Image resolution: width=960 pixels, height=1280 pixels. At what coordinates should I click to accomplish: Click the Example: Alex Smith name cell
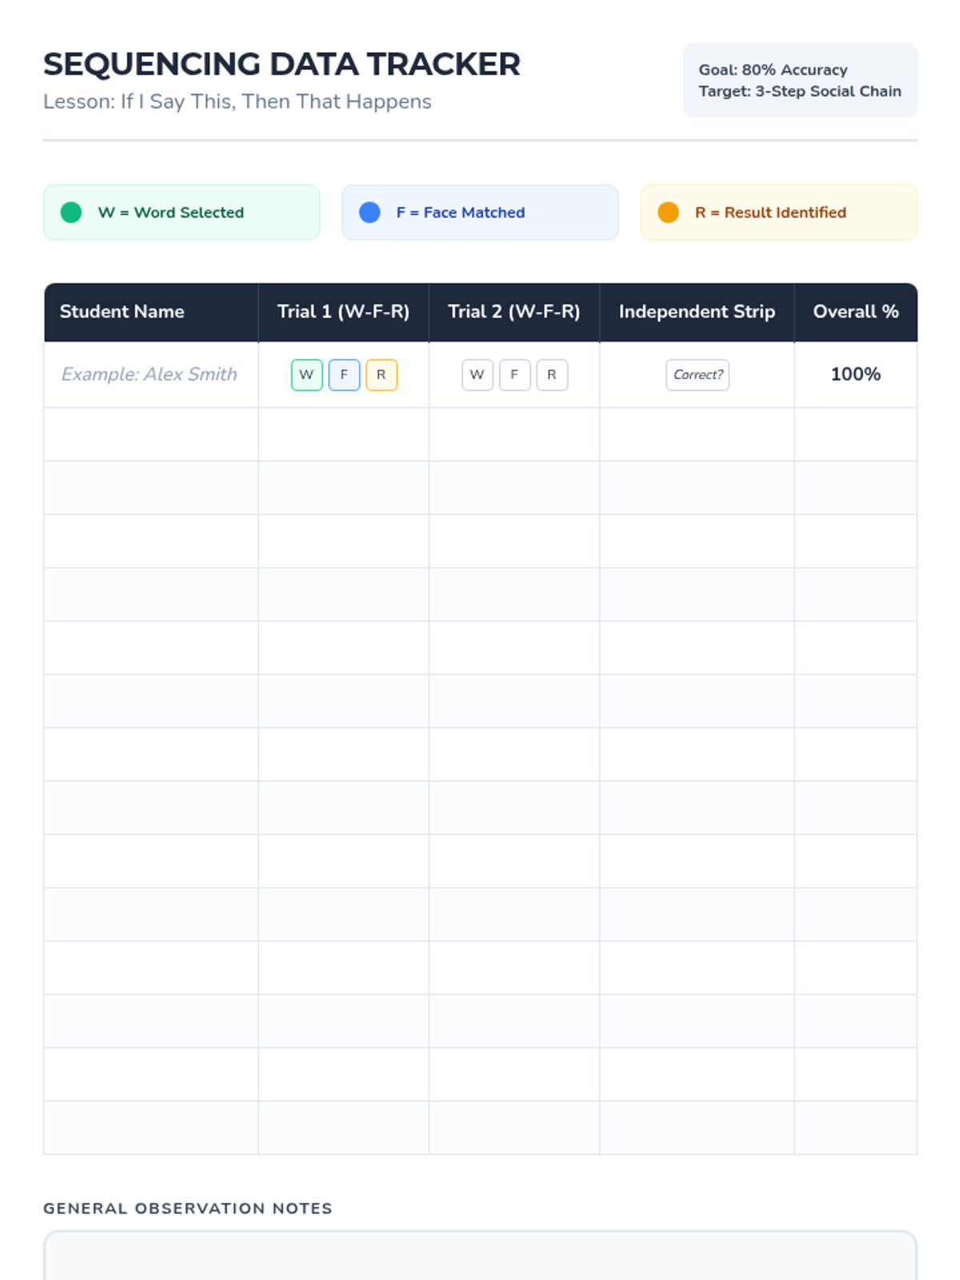pos(150,374)
